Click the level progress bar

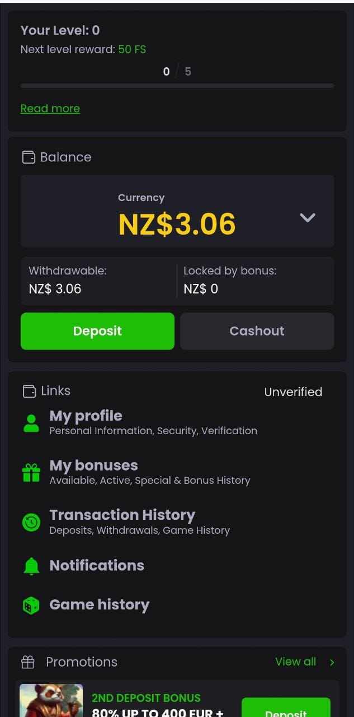[x=177, y=86]
